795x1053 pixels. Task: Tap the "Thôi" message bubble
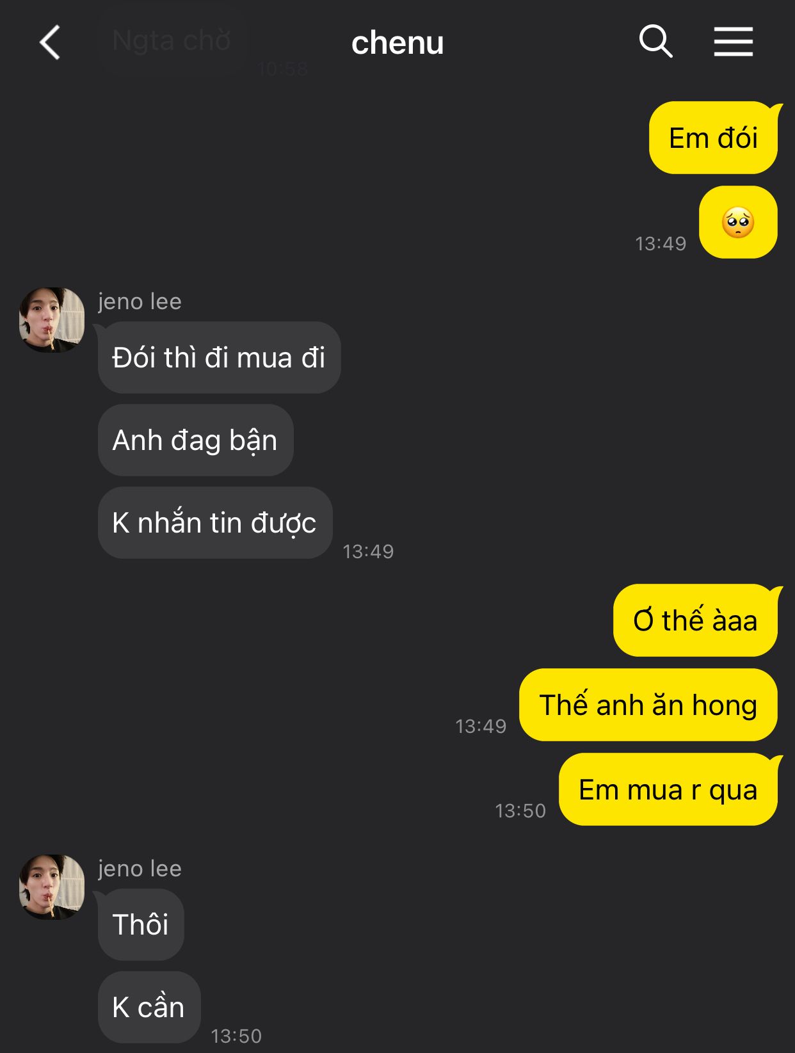click(141, 924)
